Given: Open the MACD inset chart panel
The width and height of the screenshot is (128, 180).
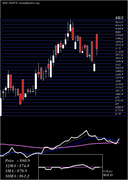Looking at the screenshot, I should pyautogui.click(x=70, y=167).
